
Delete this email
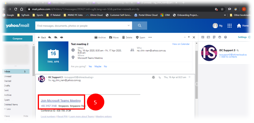pos(127,37)
